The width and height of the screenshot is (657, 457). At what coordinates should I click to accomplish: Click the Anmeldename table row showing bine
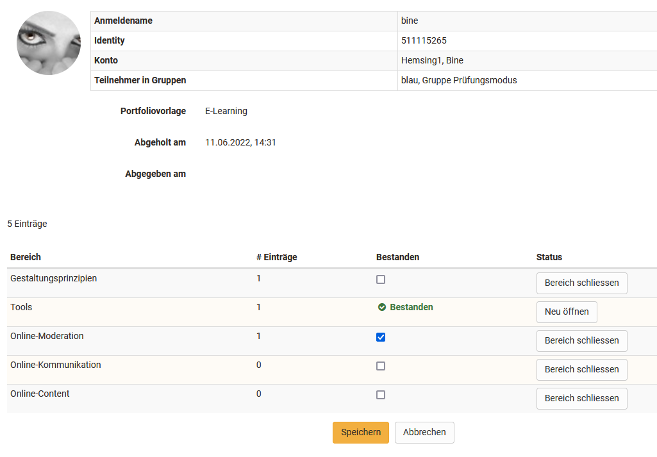click(x=256, y=21)
